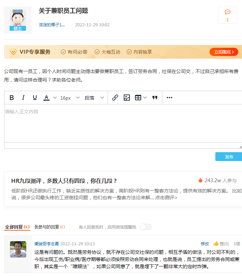Viewport: 242px width, 276px height.
Task: Apply italic formatting in the editor
Action: [x=23, y=98]
